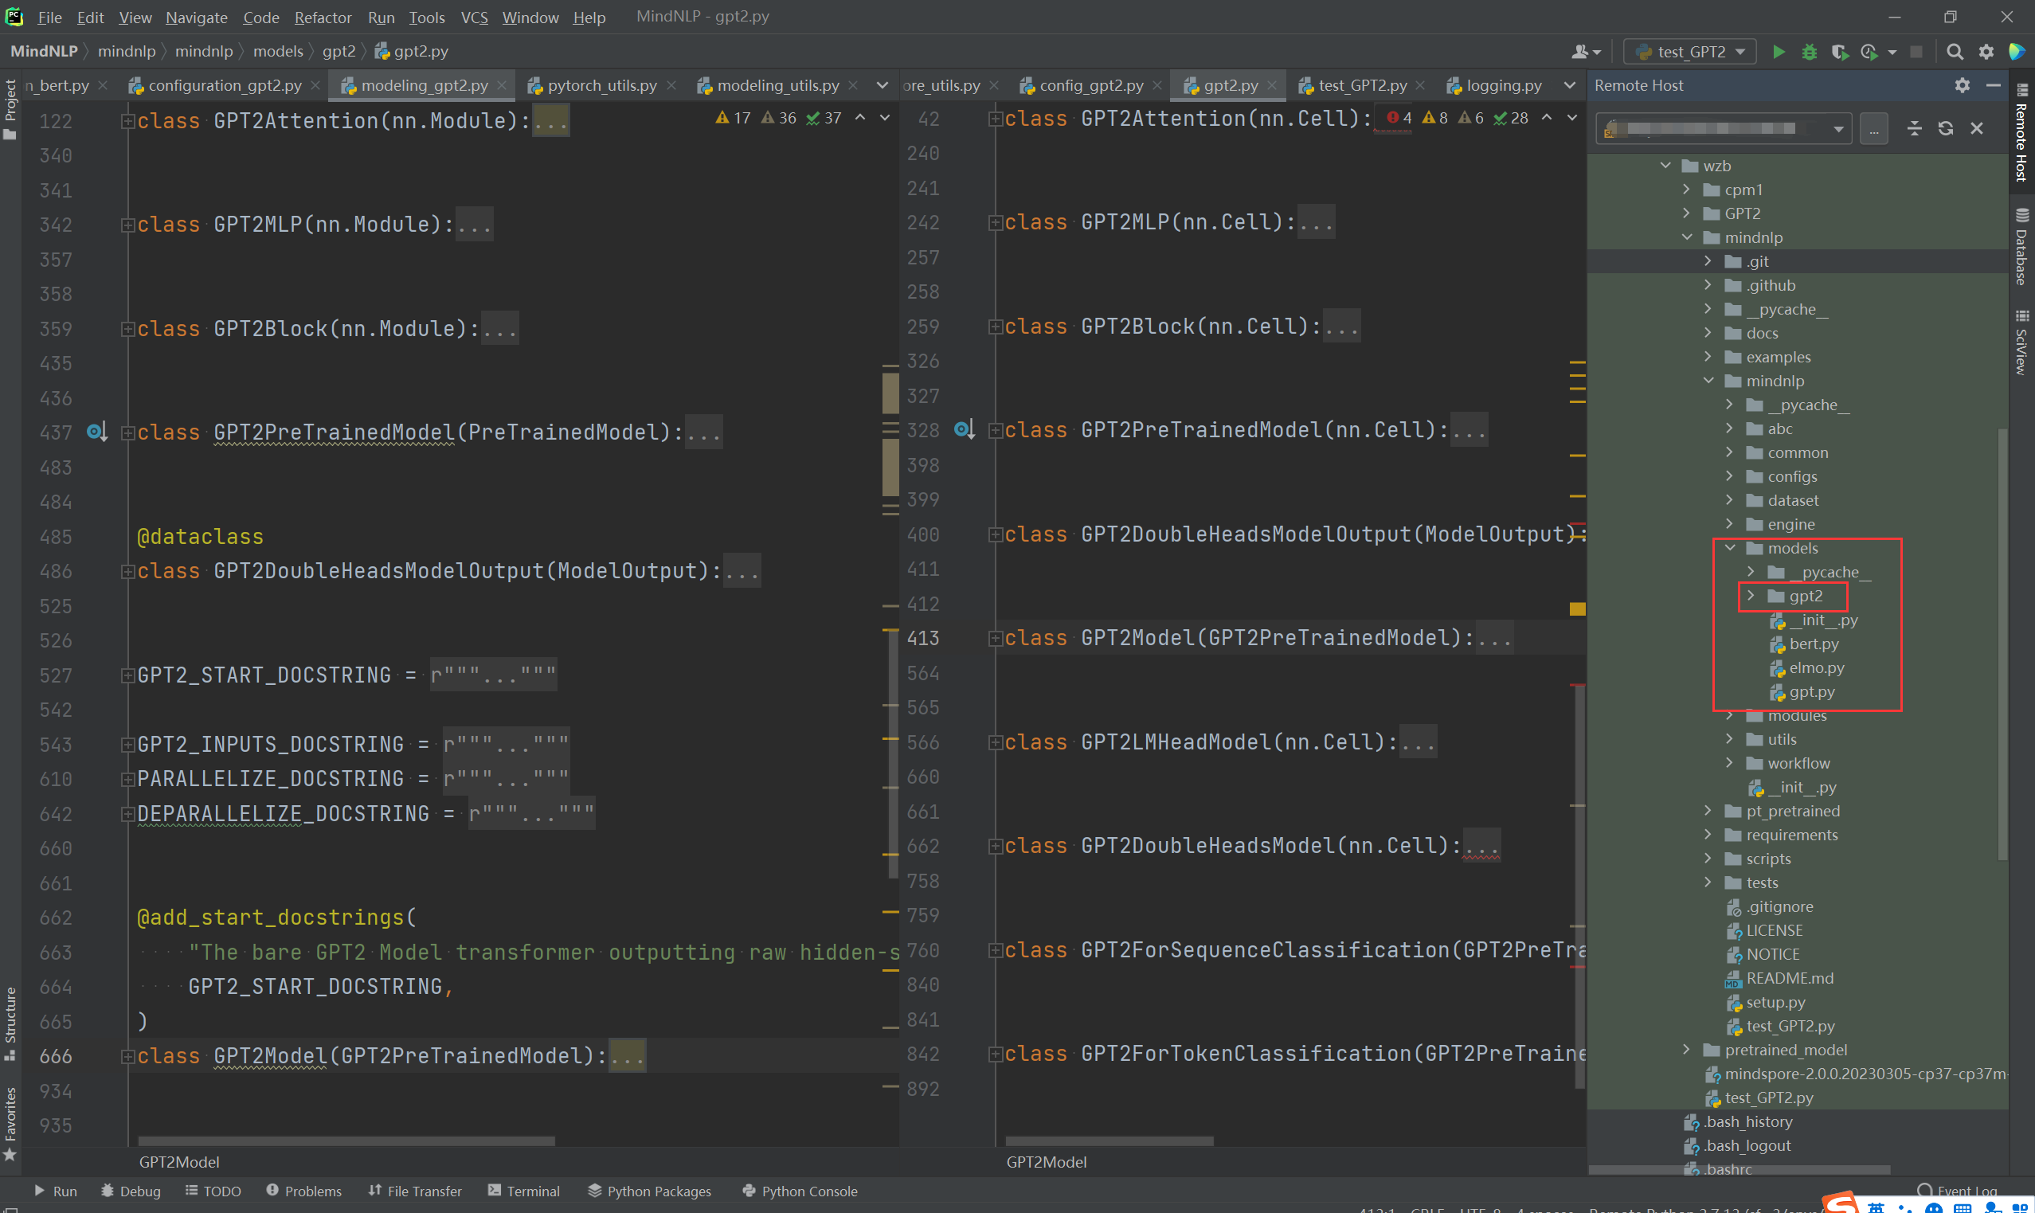Collapse the models folder in Remote Host

[1729, 548]
